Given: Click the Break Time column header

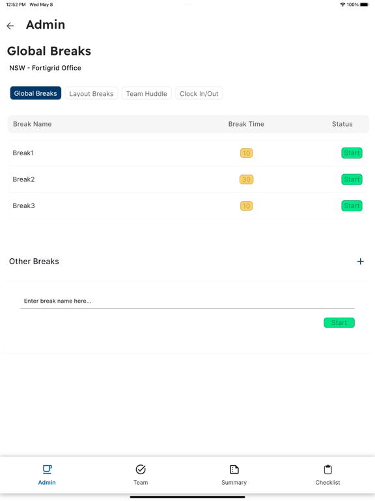Looking at the screenshot, I should click(x=246, y=124).
